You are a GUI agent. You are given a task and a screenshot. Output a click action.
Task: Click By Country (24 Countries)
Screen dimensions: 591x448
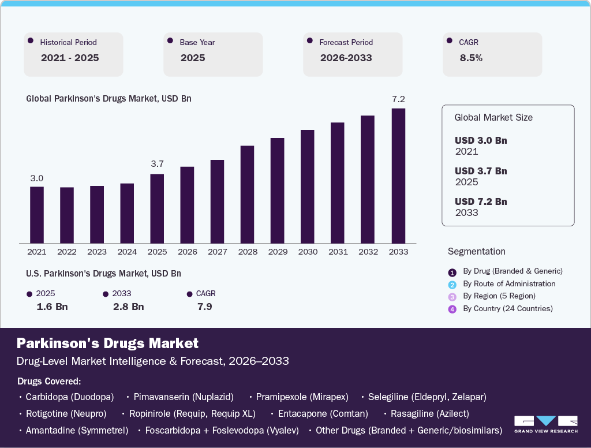click(x=508, y=308)
